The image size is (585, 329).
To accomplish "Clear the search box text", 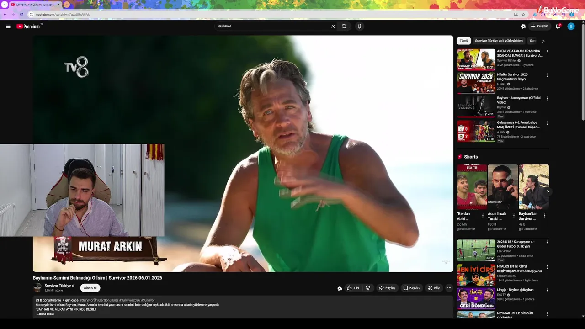I will coord(333,27).
